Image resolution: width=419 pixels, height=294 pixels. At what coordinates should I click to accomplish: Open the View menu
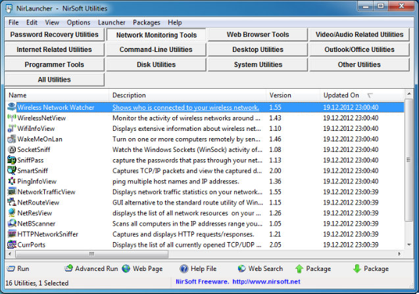tap(52, 22)
